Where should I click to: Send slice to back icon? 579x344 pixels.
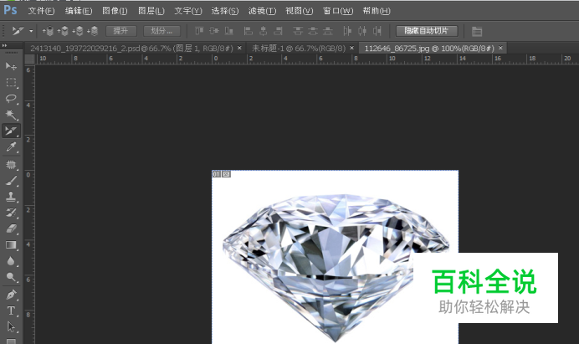pos(93,31)
